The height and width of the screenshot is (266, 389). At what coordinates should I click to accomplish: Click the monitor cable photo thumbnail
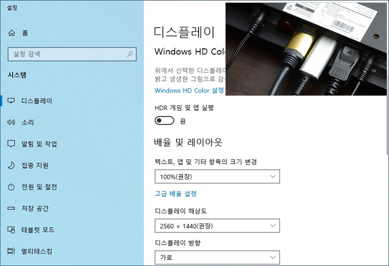(306, 48)
